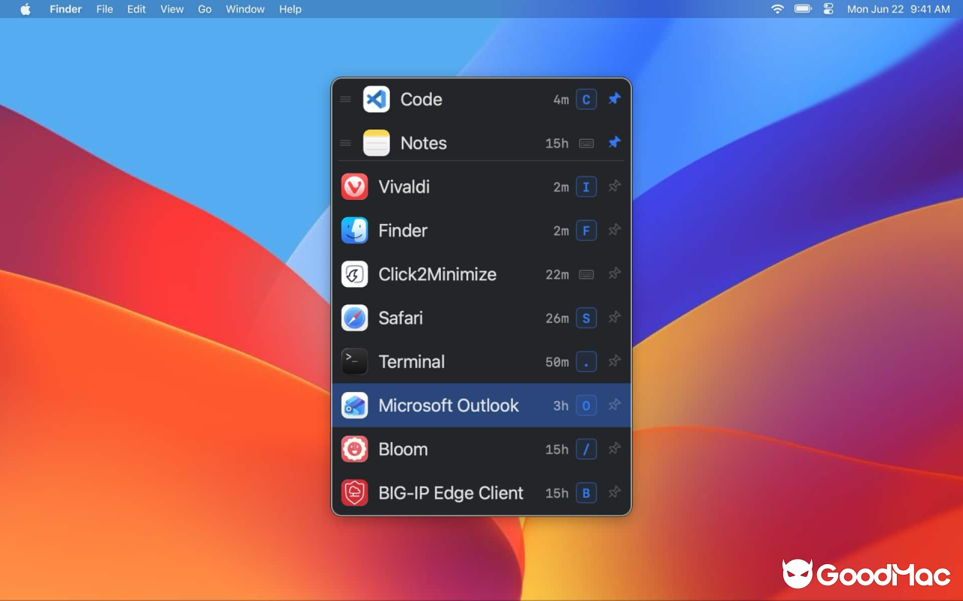Click the keyboard shortcut icon for Click2Minimize
Screen dimensions: 963x601
[x=586, y=274]
